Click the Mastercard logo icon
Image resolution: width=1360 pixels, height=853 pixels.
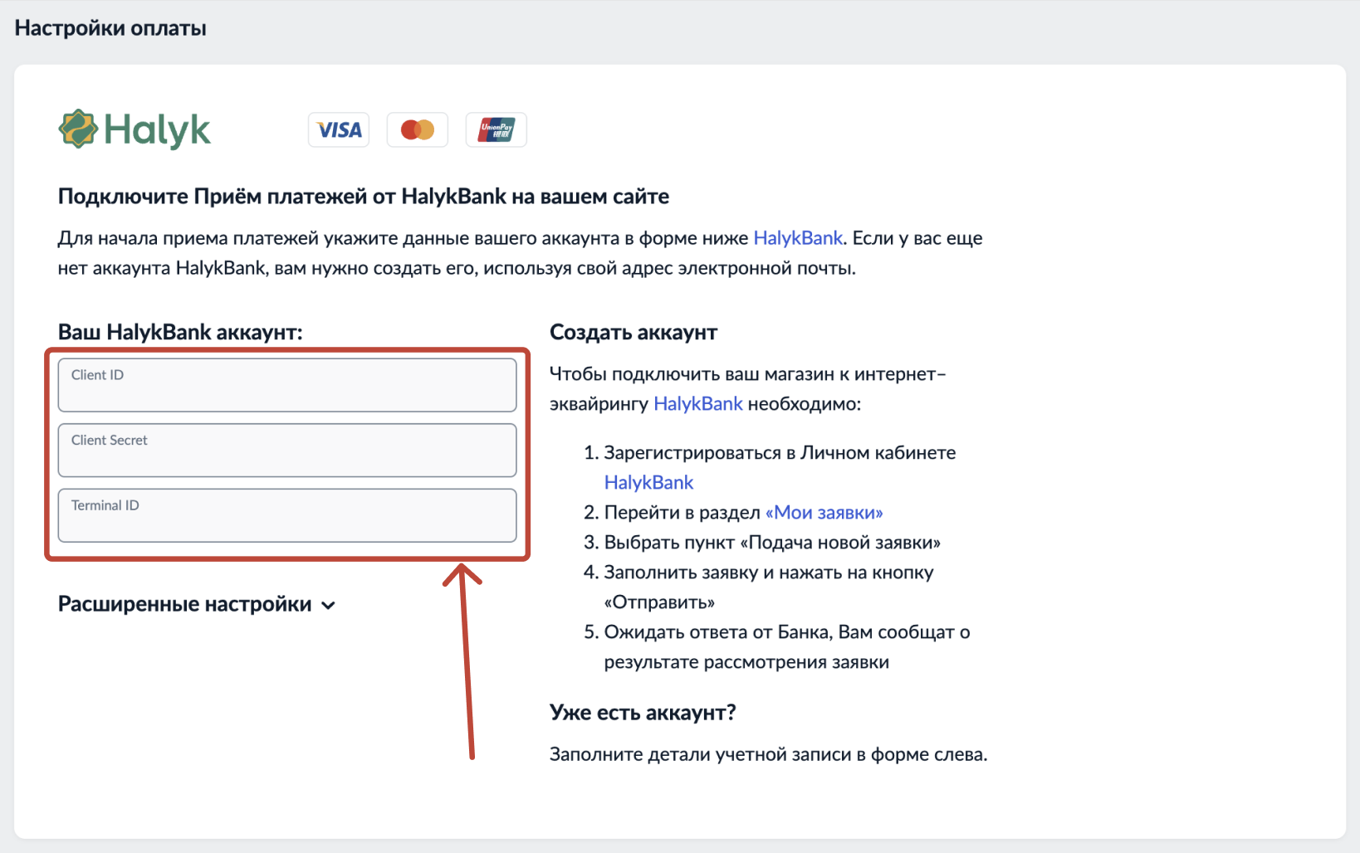pyautogui.click(x=417, y=130)
